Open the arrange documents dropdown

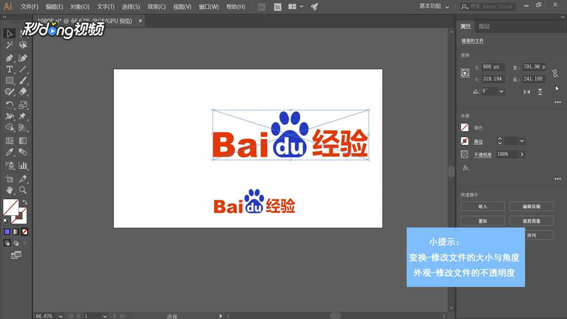pos(295,7)
